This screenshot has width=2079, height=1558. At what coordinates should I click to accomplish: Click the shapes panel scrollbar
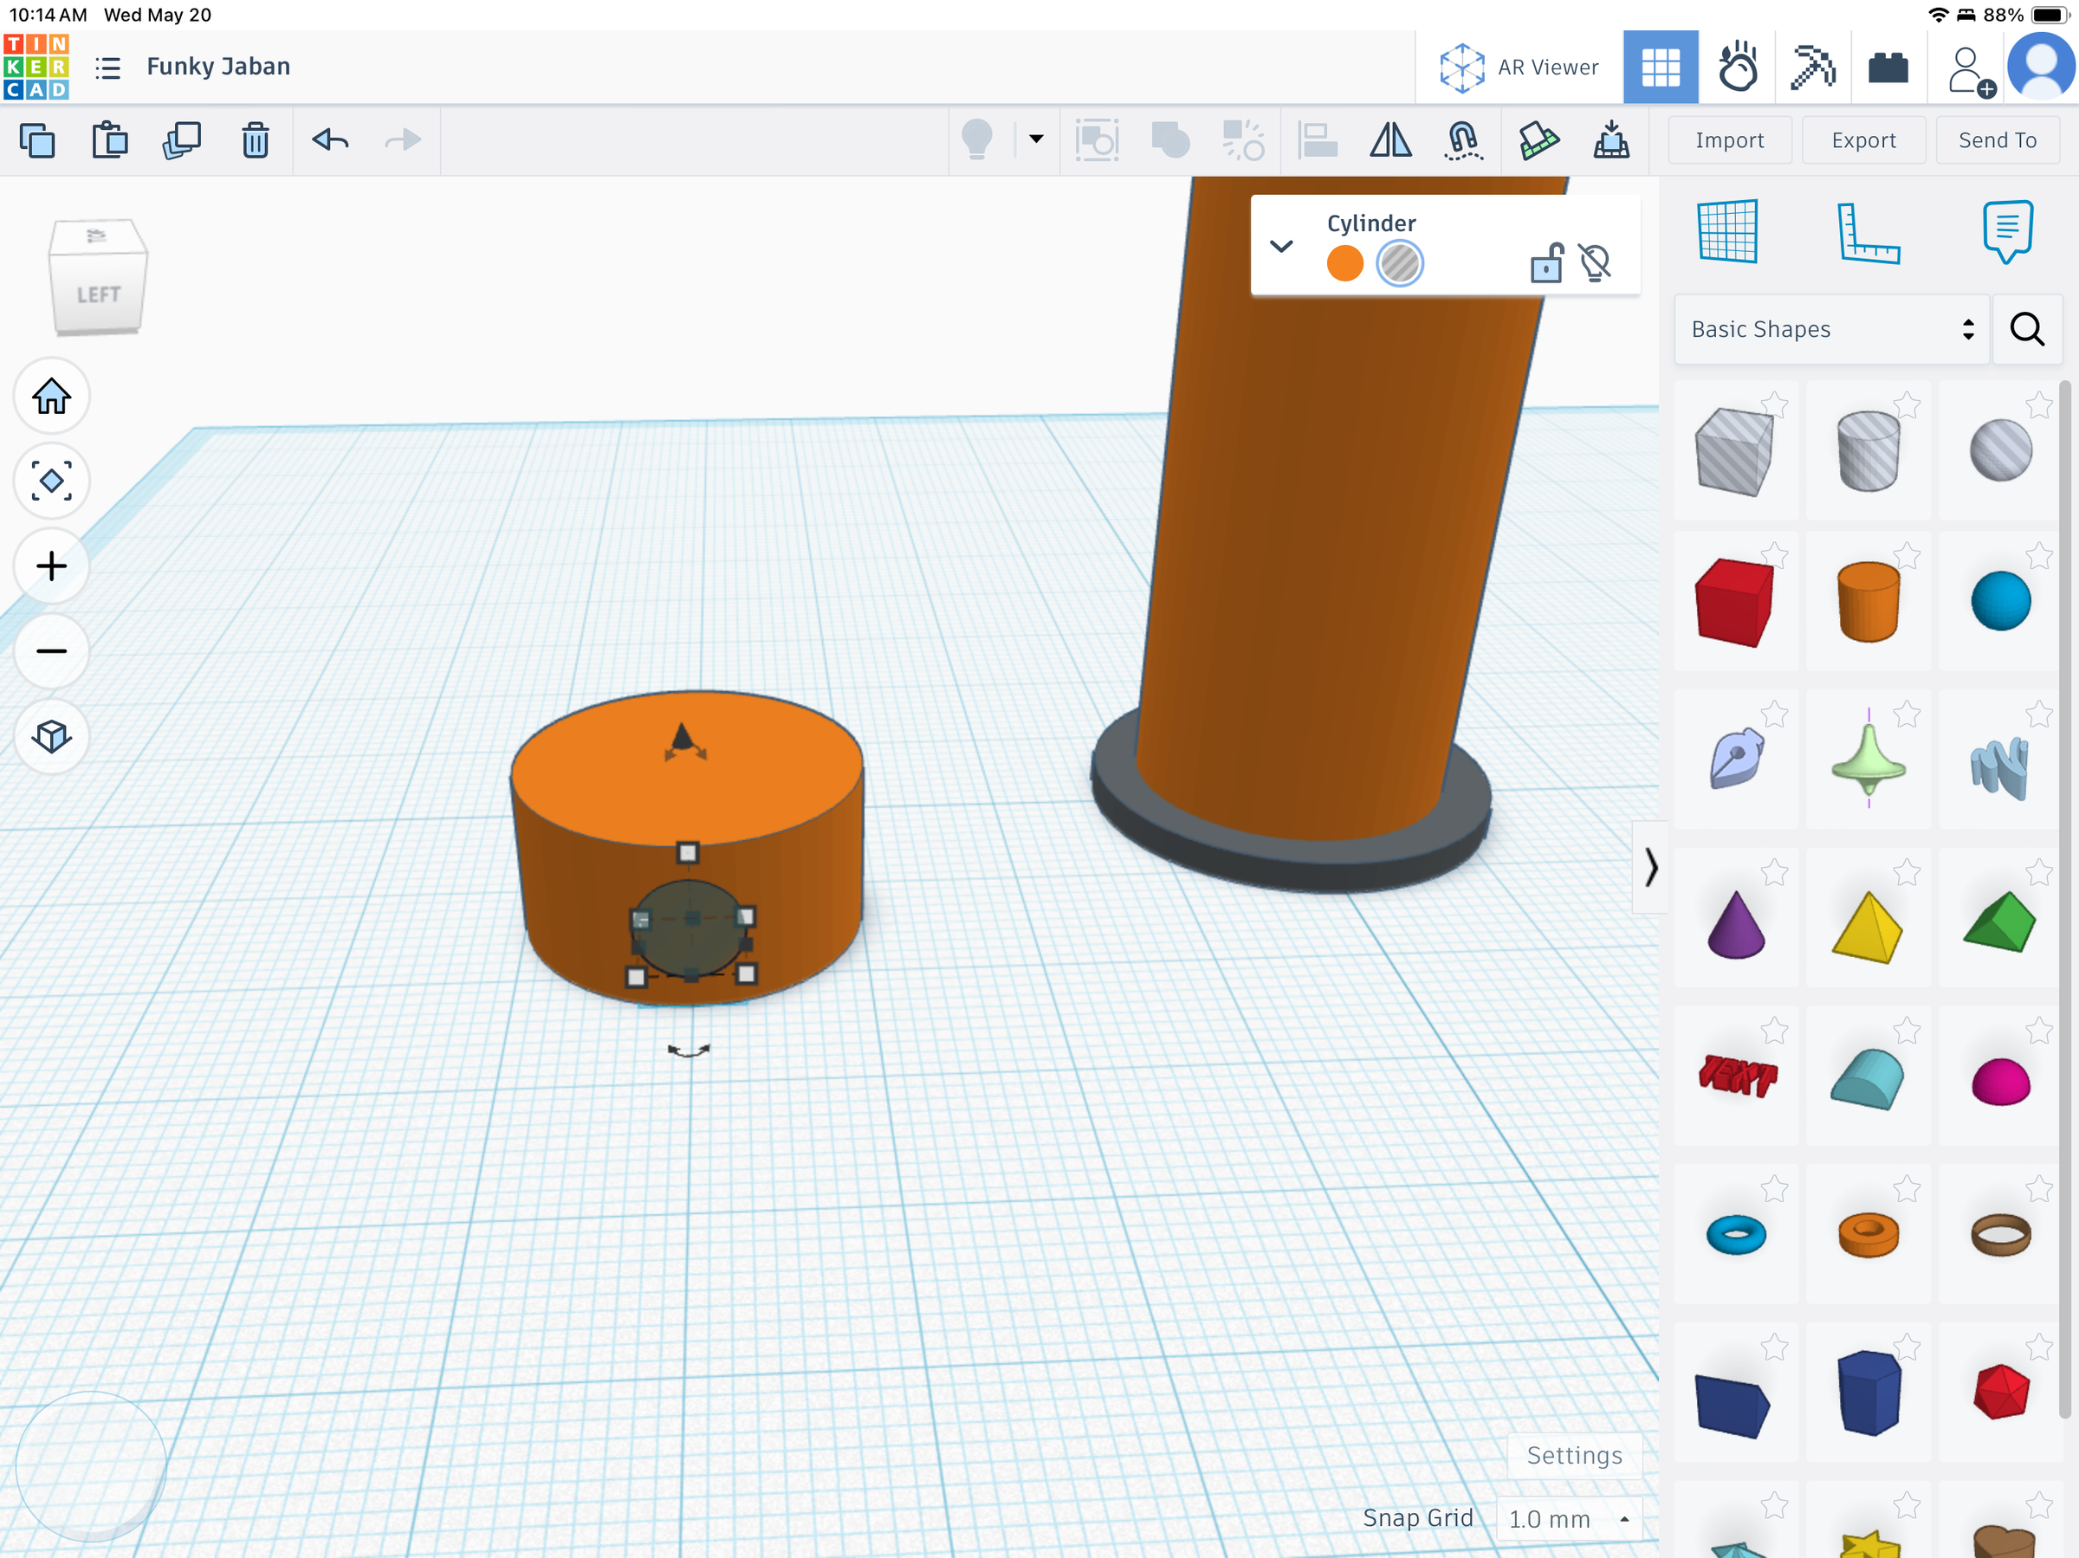click(2065, 899)
